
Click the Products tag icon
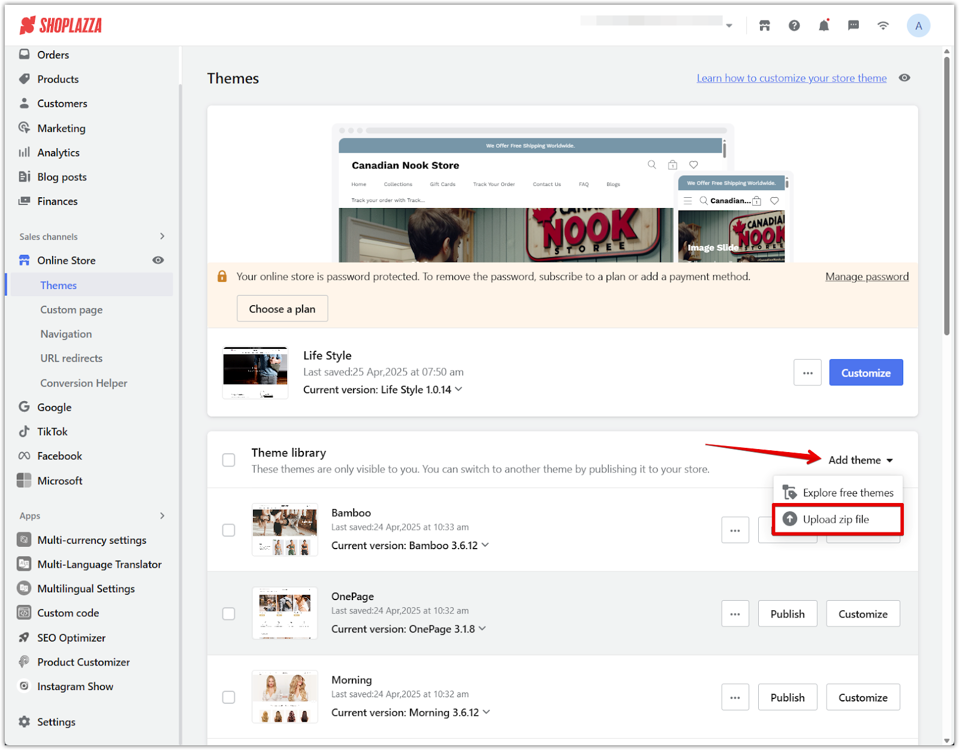[x=24, y=79]
